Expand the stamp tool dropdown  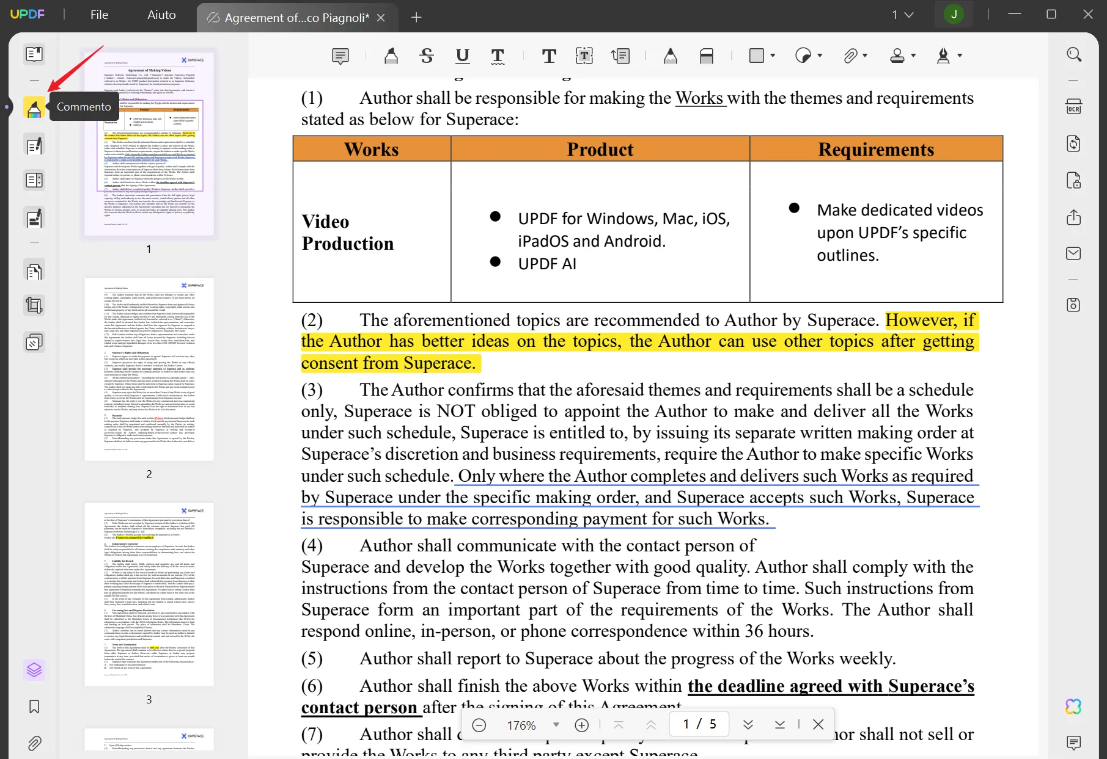913,56
